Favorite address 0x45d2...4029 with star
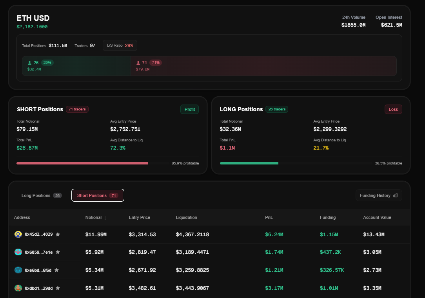The height and width of the screenshot is (298, 425). pos(58,234)
